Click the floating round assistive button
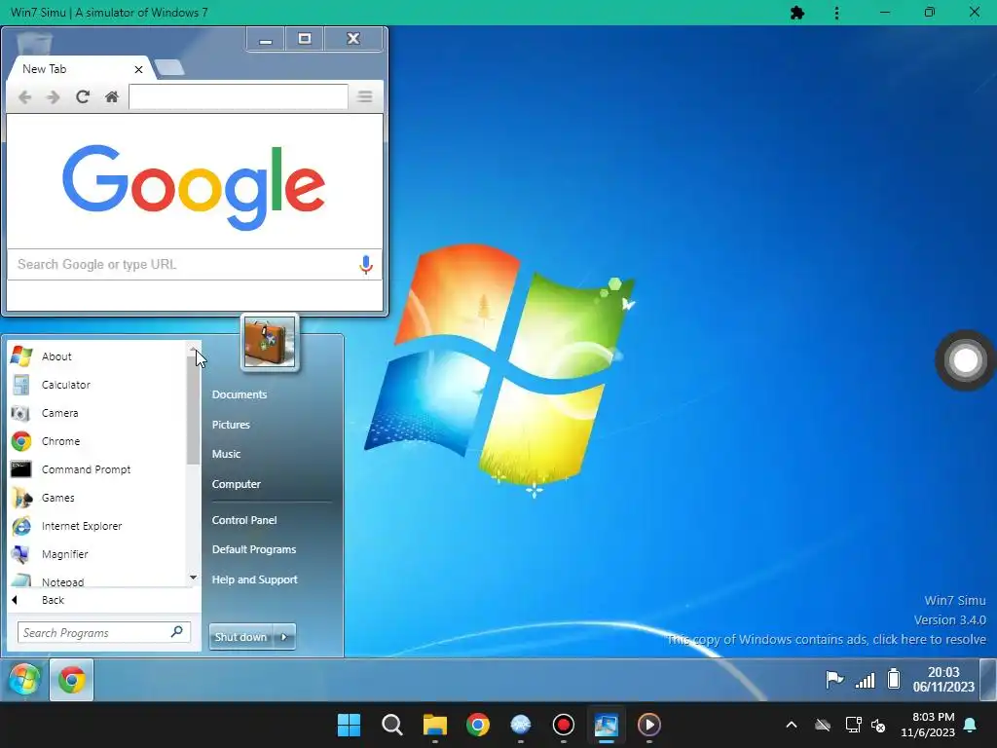Image resolution: width=997 pixels, height=748 pixels. [965, 360]
